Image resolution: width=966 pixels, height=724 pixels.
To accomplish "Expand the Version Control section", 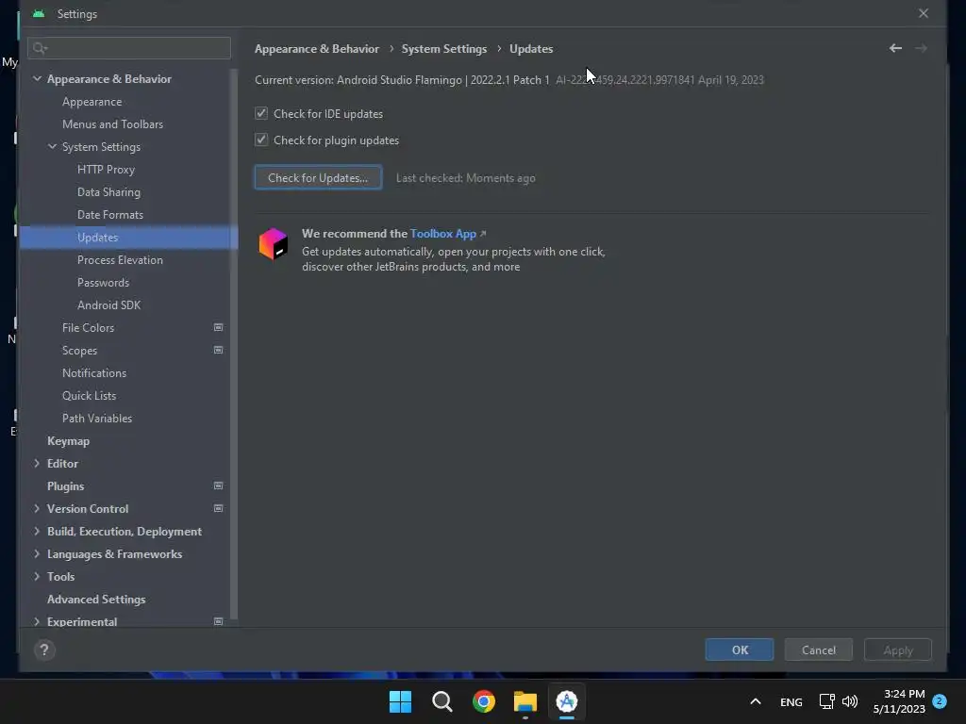I will pyautogui.click(x=37, y=508).
